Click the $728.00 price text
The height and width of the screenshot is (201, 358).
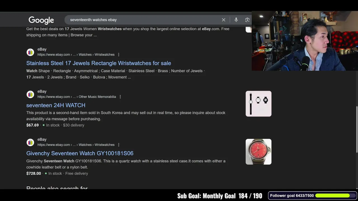[x=34, y=173]
